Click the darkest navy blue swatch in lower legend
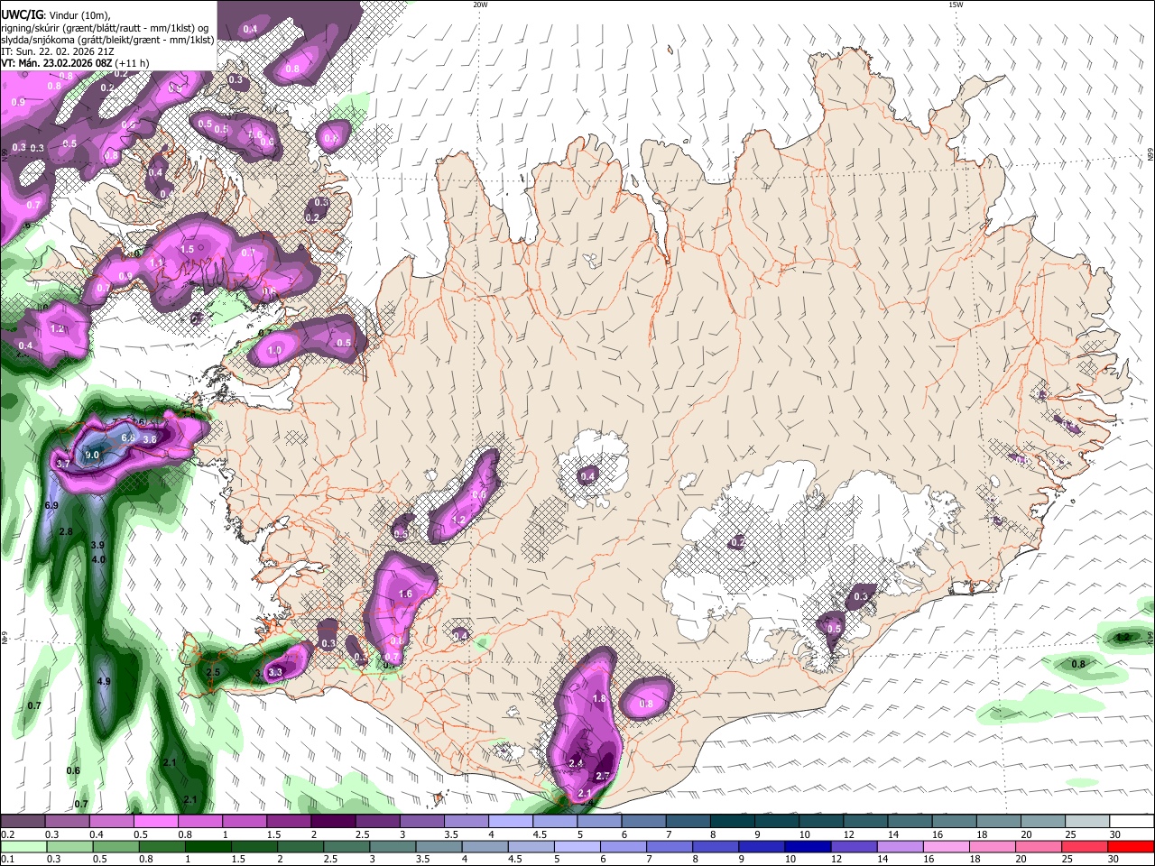This screenshot has width=1155, height=866. 809,846
